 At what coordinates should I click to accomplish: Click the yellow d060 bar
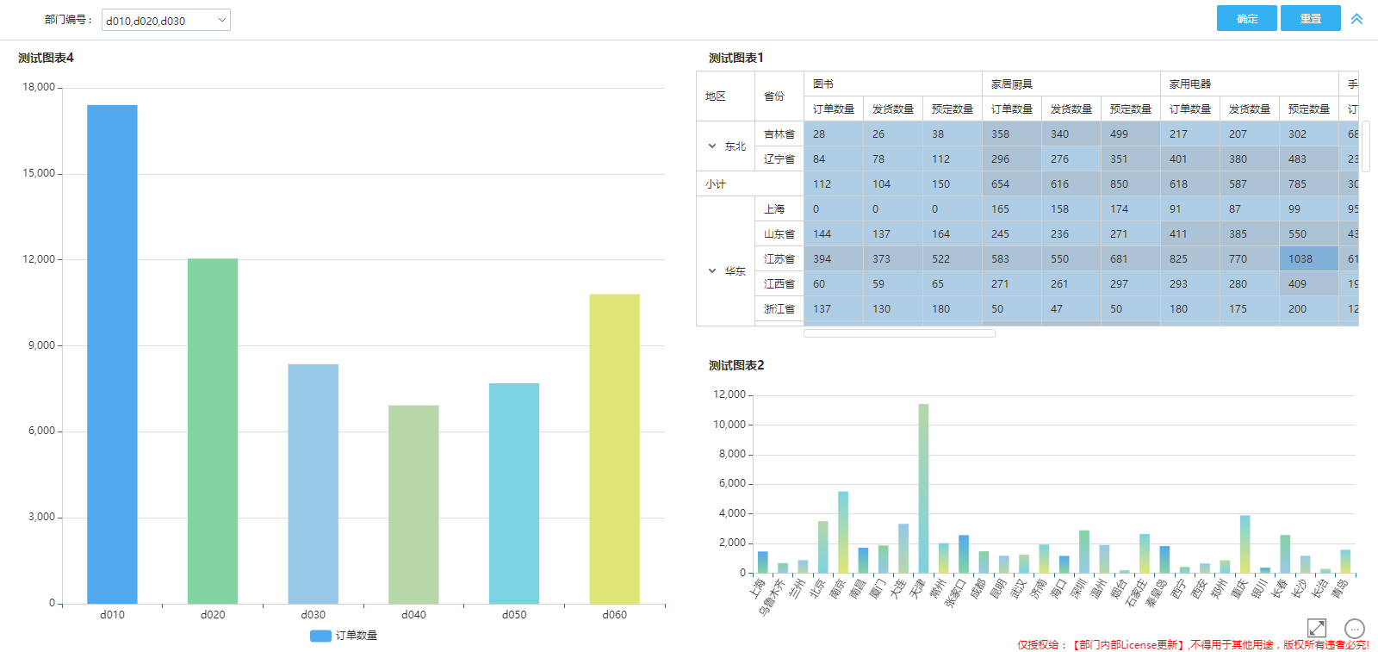(x=614, y=448)
